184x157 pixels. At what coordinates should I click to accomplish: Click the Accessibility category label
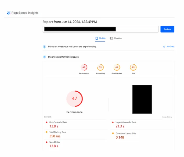[x=100, y=74]
